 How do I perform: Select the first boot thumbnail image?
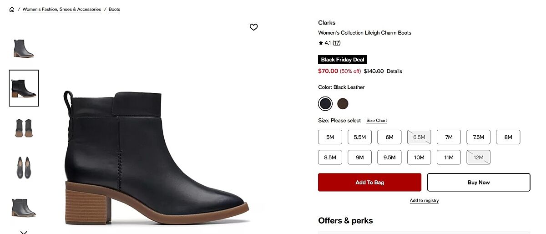pyautogui.click(x=24, y=48)
